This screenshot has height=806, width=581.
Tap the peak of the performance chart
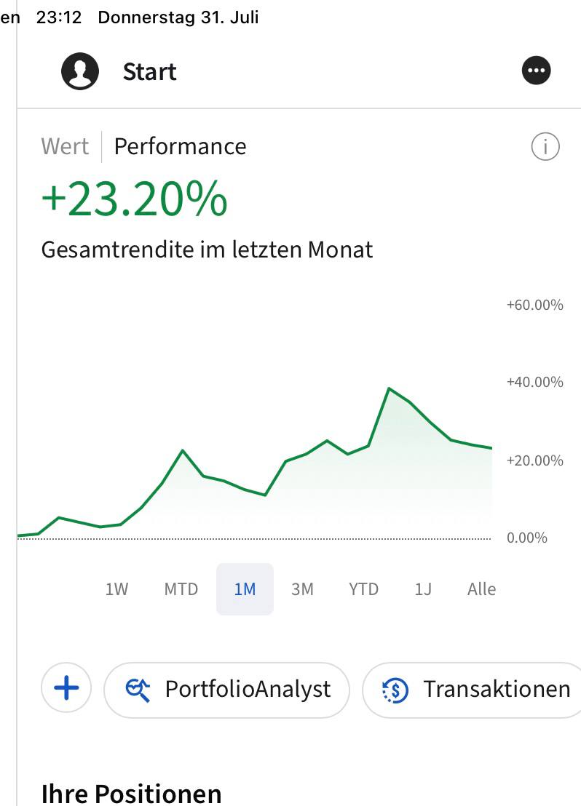(x=390, y=388)
